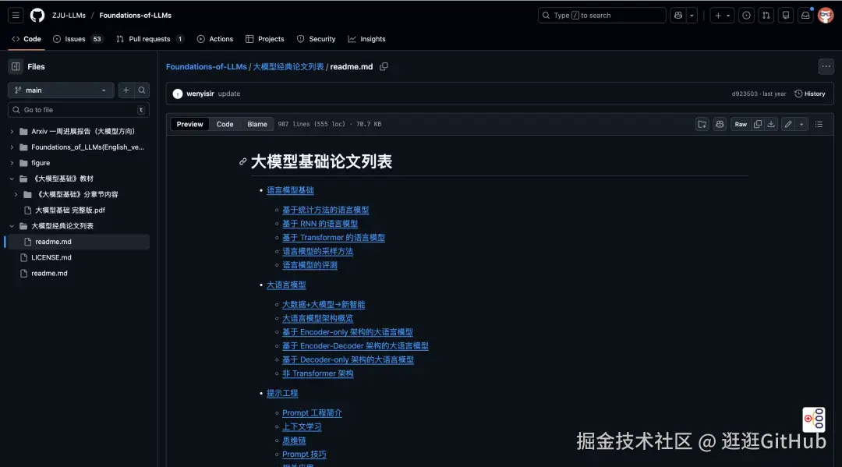Open the edit button dropdown arrow
This screenshot has width=842, height=467.
pyautogui.click(x=801, y=124)
